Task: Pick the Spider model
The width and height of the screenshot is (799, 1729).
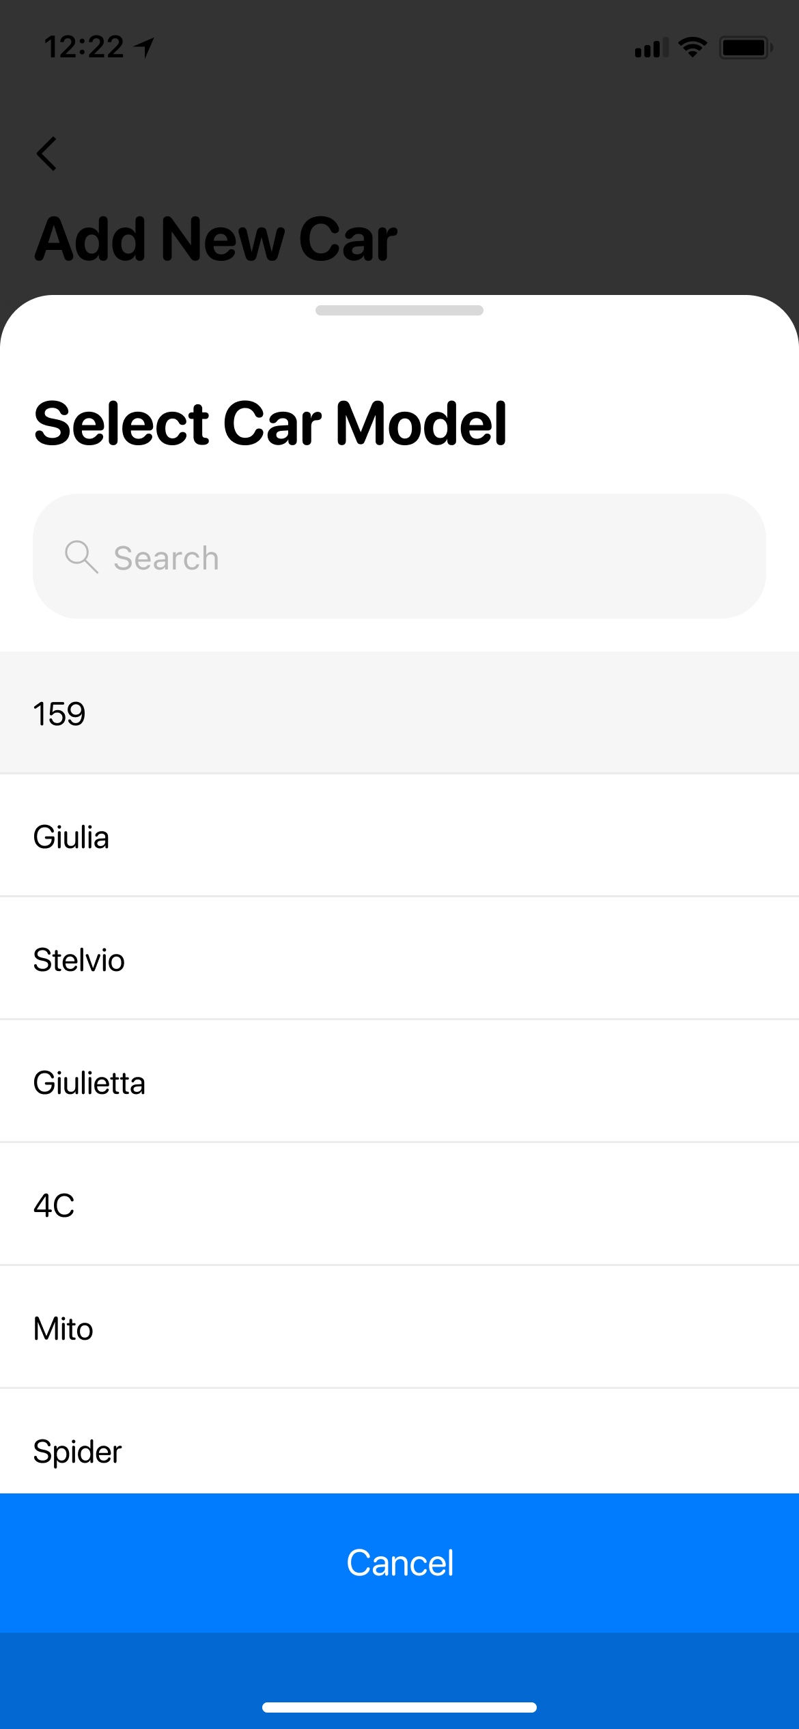Action: [x=399, y=1448]
